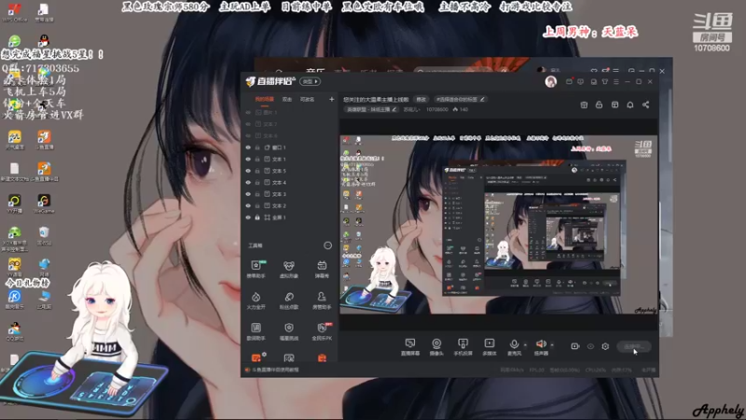The image size is (746, 420).
Task: Edit the 英雄联盟 category pill
Action: coord(372,109)
